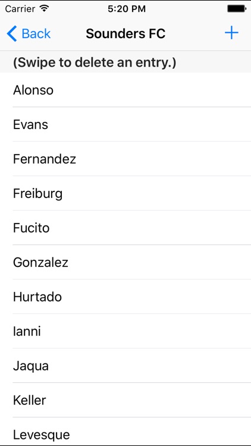Select Levesque at the list bottom

pyautogui.click(x=125, y=432)
